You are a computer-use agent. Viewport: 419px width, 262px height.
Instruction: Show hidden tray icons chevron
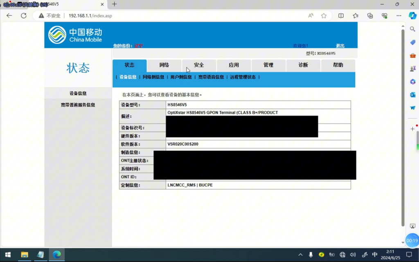(x=300, y=255)
